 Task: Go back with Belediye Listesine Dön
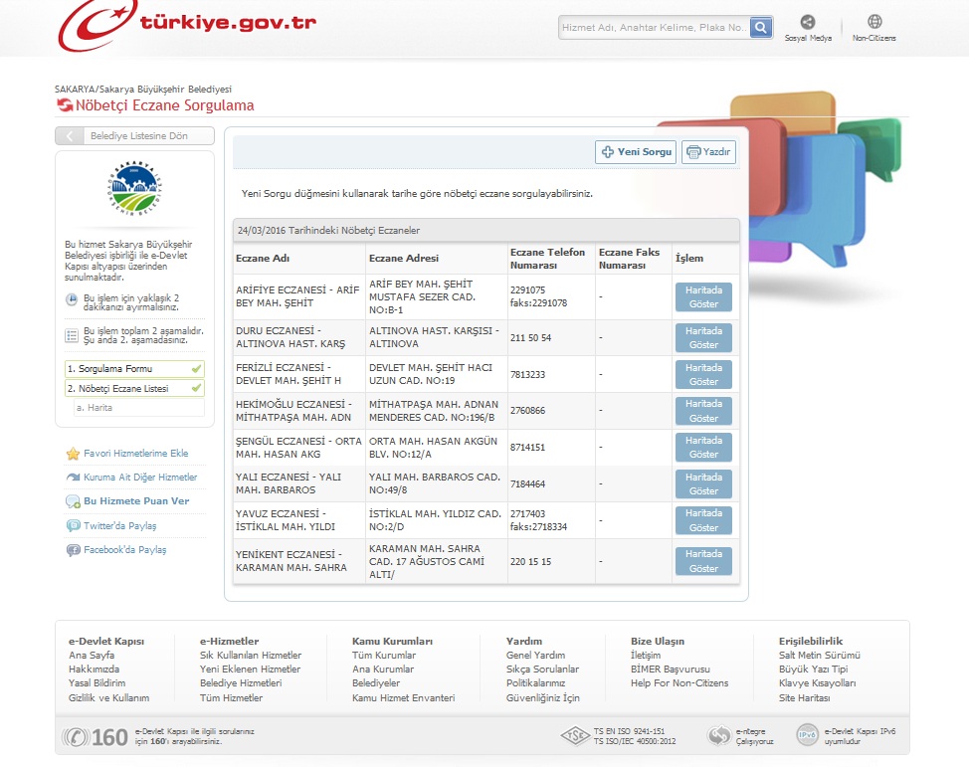pyautogui.click(x=134, y=136)
